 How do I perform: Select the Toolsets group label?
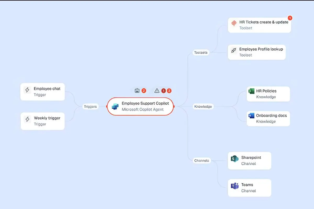pos(201,53)
